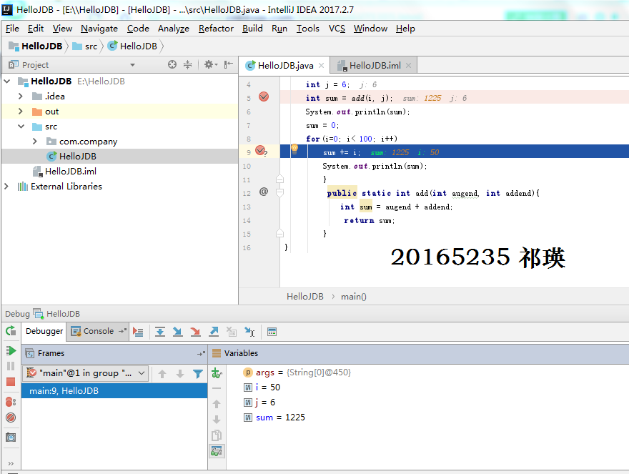Resume program with green play icon
629x474 pixels.
click(x=11, y=351)
